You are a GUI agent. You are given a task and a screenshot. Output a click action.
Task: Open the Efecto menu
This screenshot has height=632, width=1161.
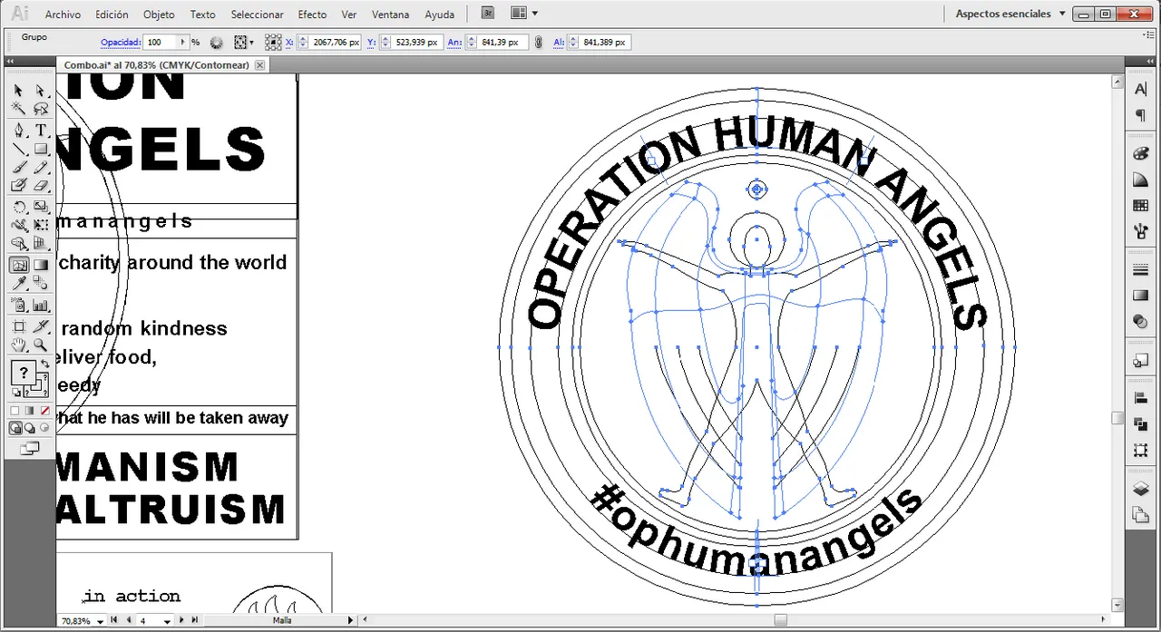point(312,15)
